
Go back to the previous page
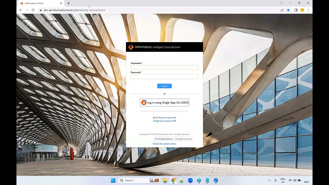21,10
